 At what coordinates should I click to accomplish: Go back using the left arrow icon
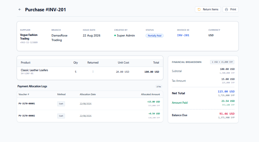coord(20,9)
